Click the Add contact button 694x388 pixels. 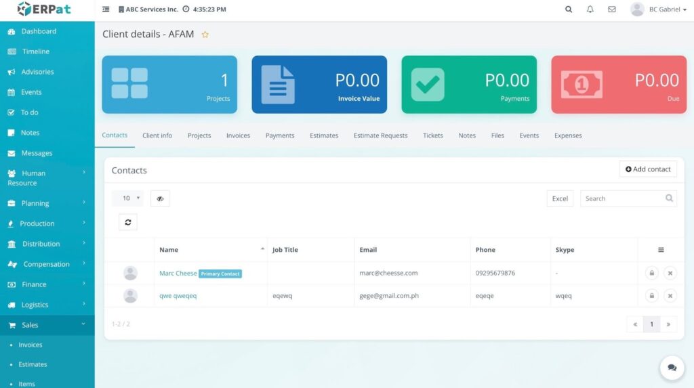[648, 169]
